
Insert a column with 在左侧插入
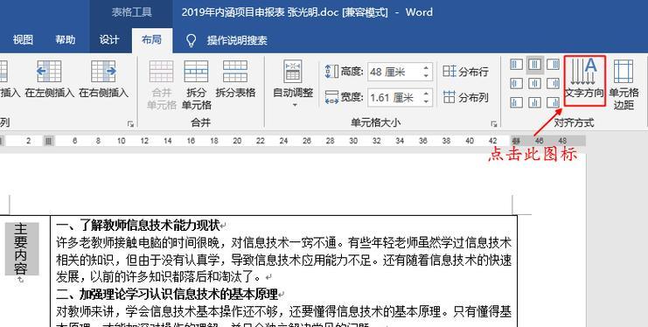coord(50,80)
